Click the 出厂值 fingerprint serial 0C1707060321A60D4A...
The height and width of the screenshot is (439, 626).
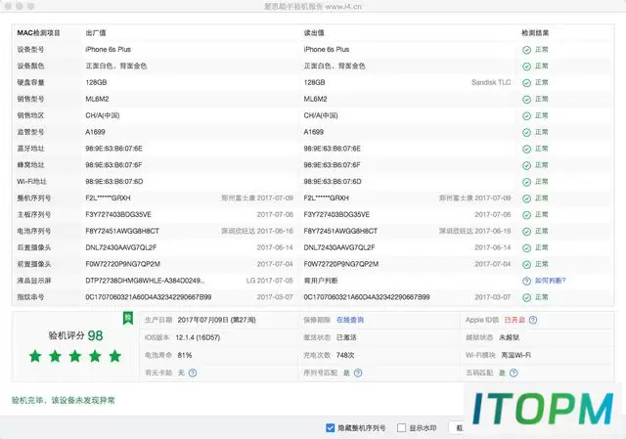click(148, 297)
